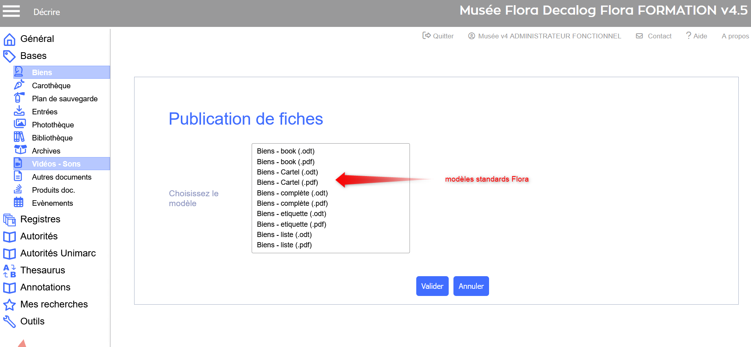Click the Entrées download icon
The width and height of the screenshot is (751, 347).
[x=19, y=111]
